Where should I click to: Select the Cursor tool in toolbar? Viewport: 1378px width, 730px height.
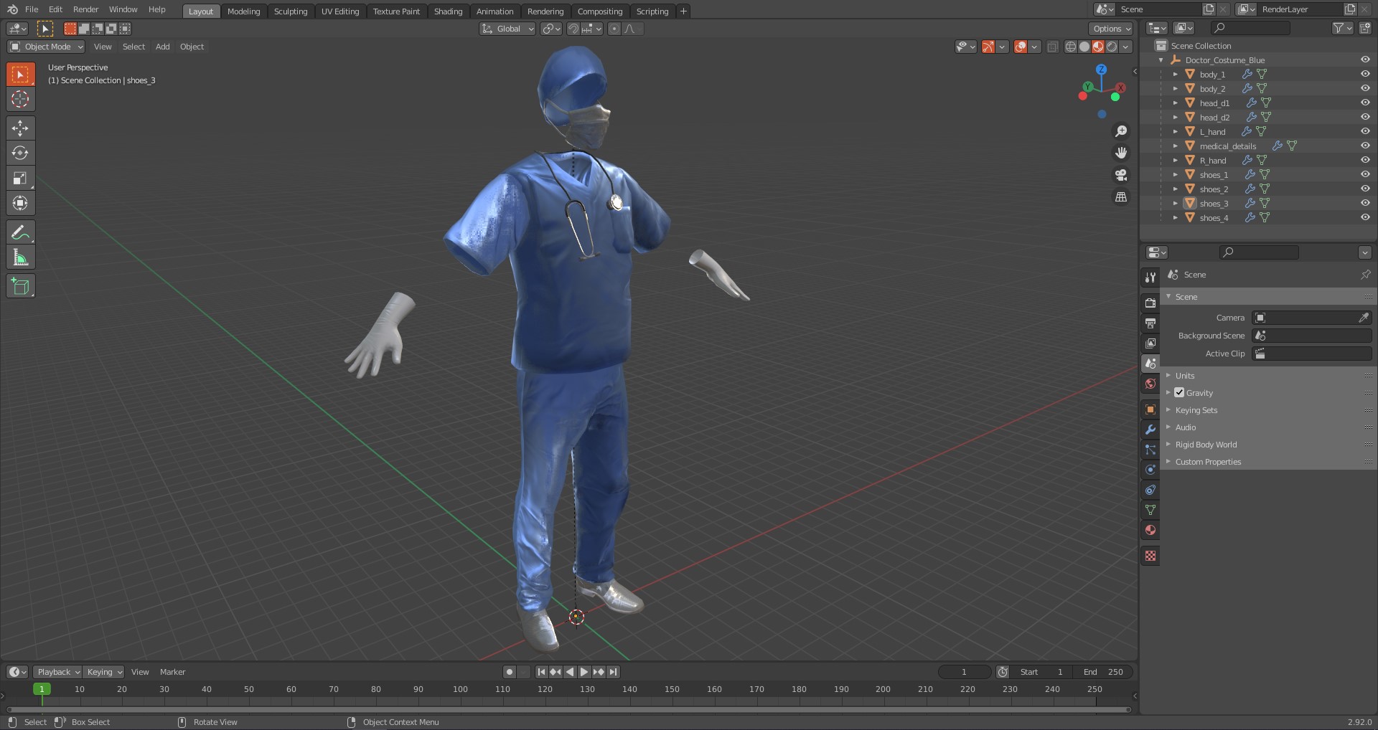click(20, 99)
